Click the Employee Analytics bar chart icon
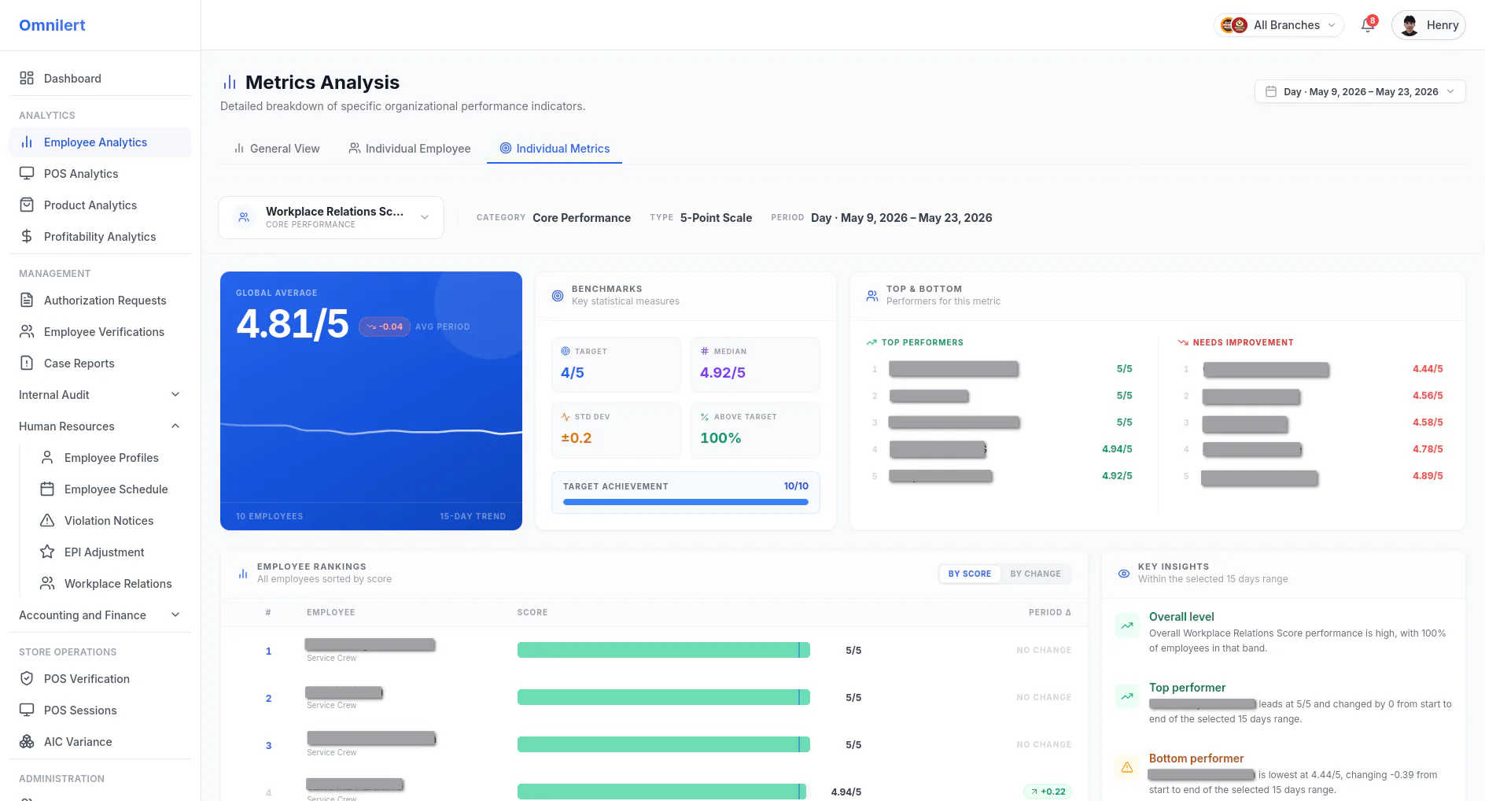Screen dimensions: 1485x801 pyautogui.click(x=27, y=142)
